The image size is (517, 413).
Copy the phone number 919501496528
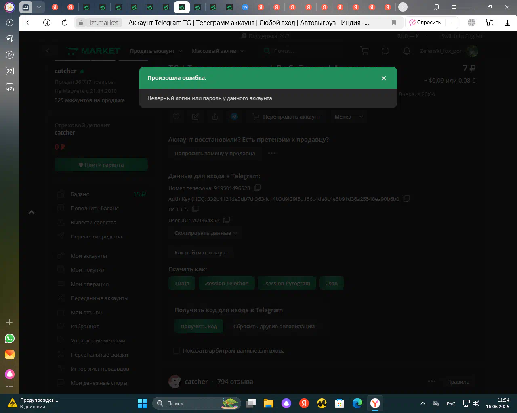pos(258,188)
